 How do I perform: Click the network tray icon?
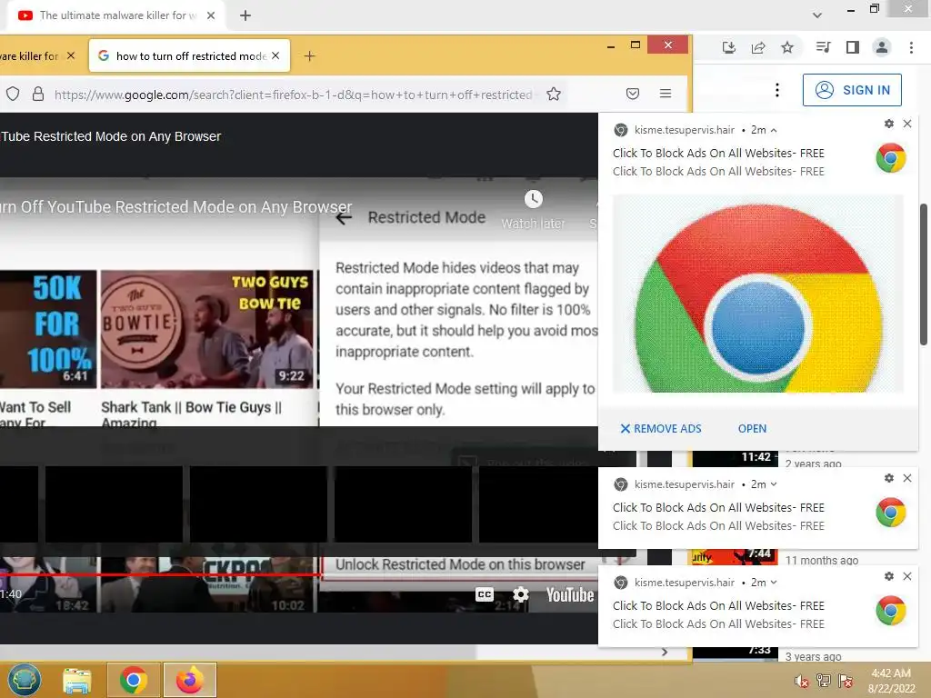824,681
